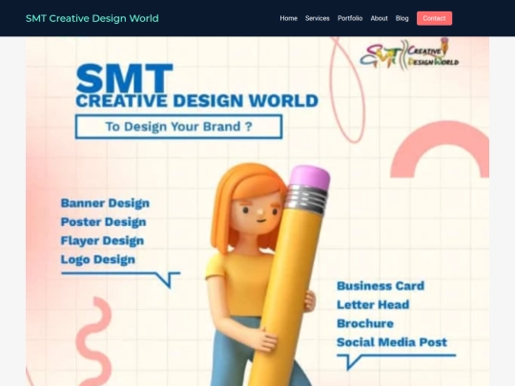Open the Portfolio menu item
The width and height of the screenshot is (515, 386).
pyautogui.click(x=350, y=18)
